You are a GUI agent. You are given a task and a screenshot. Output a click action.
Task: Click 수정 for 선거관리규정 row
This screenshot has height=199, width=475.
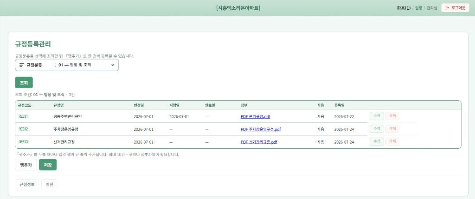click(377, 141)
